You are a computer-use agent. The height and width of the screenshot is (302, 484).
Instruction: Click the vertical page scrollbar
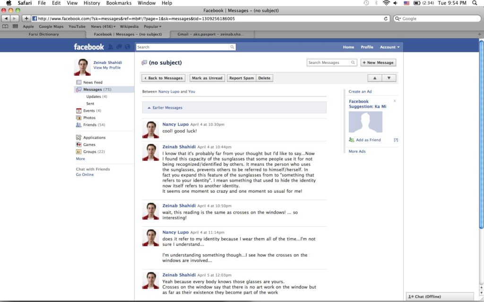pos(481,142)
